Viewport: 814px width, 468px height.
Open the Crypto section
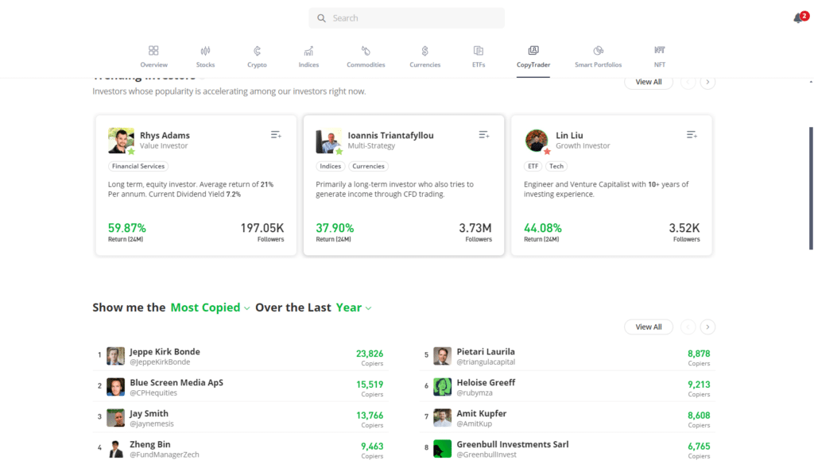pos(257,56)
